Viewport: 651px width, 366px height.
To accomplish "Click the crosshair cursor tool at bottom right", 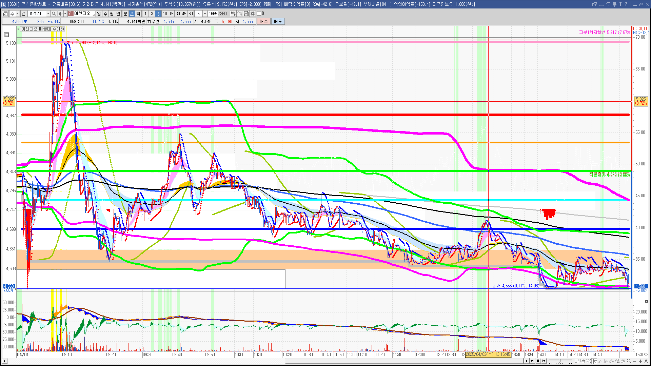I will (x=594, y=361).
